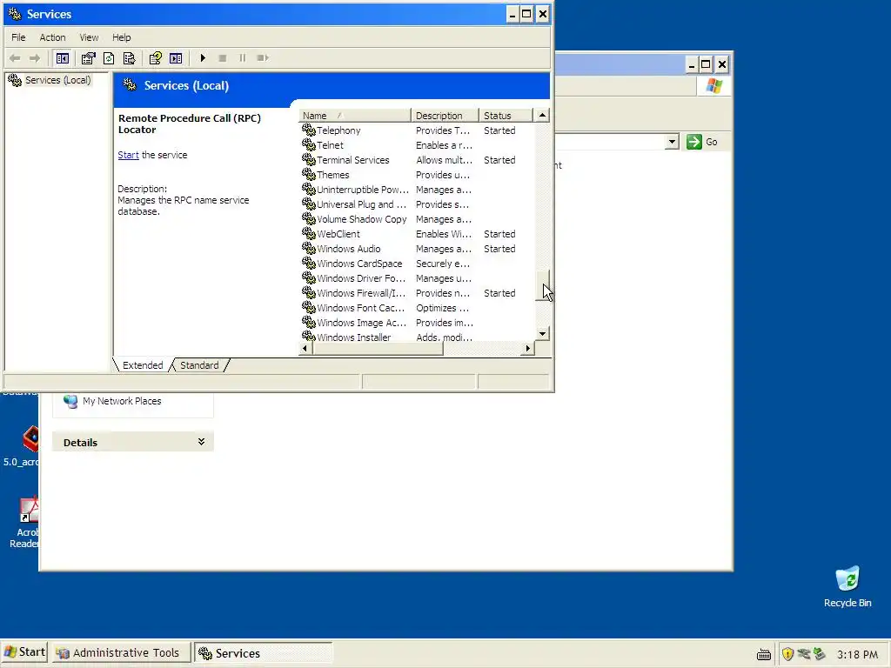Click the horizontal scrollbar right arrow

tap(528, 348)
